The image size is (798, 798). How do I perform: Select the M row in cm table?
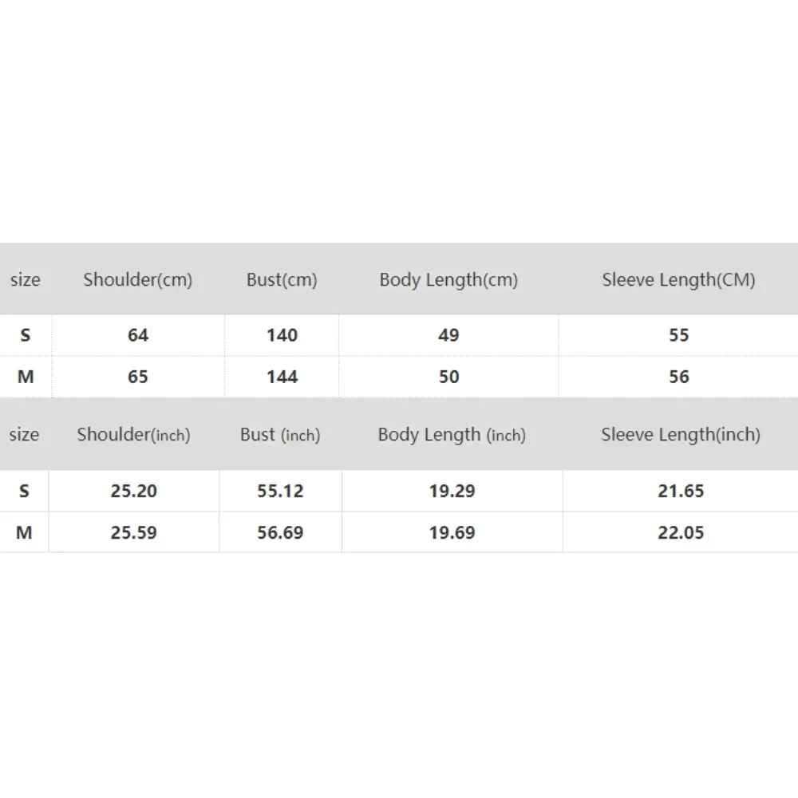pos(26,377)
